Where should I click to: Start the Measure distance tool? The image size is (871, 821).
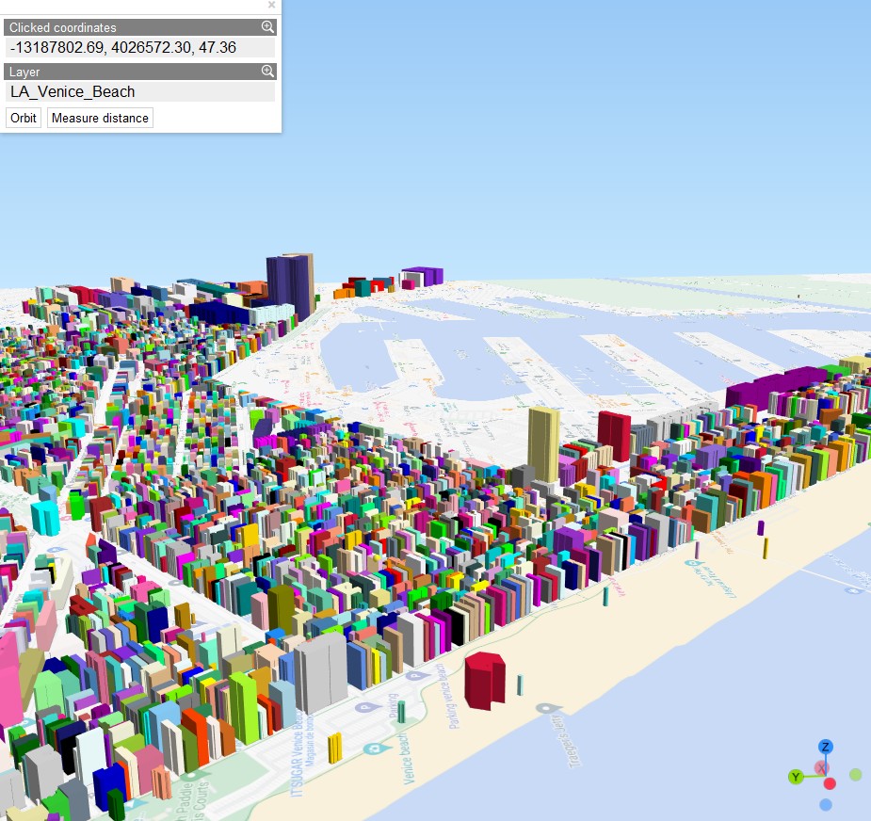99,118
